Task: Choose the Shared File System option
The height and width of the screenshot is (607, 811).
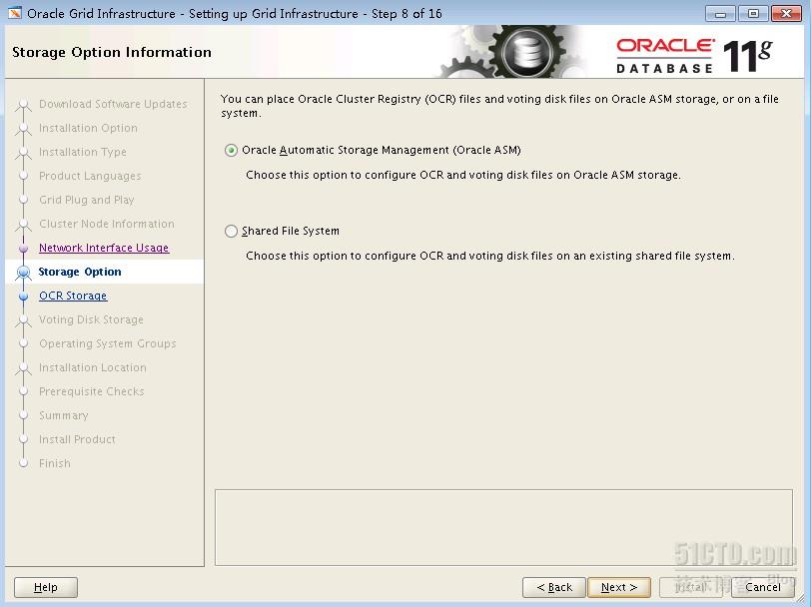Action: coord(231,231)
